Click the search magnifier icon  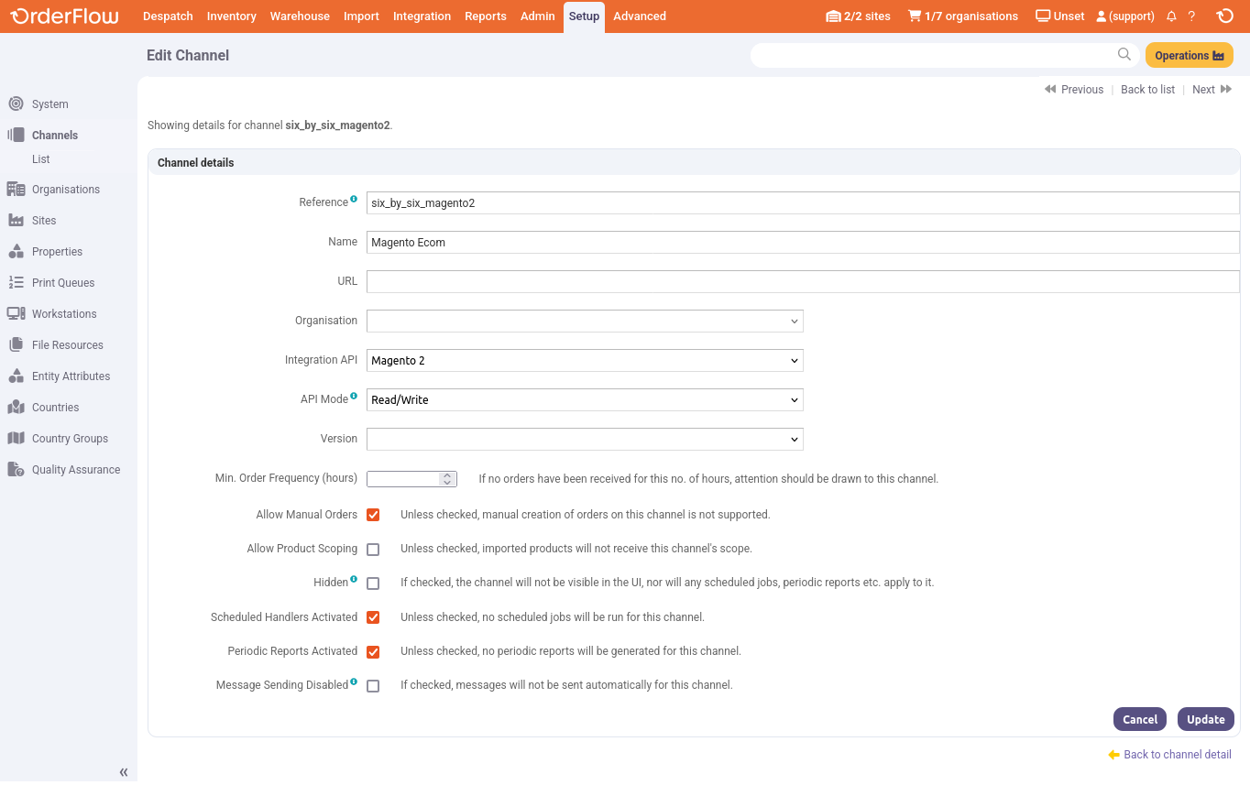tap(1124, 55)
